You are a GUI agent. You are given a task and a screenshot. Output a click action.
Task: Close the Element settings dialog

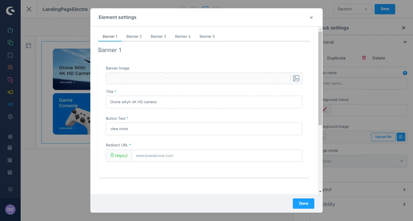point(311,18)
